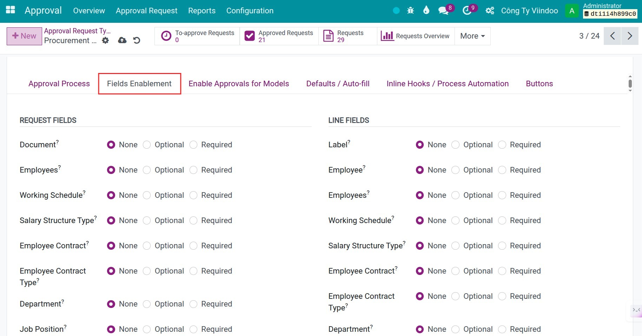Set Label line field to Required
The width and height of the screenshot is (642, 336).
(x=502, y=145)
